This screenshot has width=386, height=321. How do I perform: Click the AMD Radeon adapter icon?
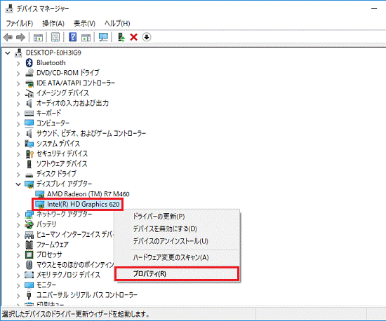39,194
